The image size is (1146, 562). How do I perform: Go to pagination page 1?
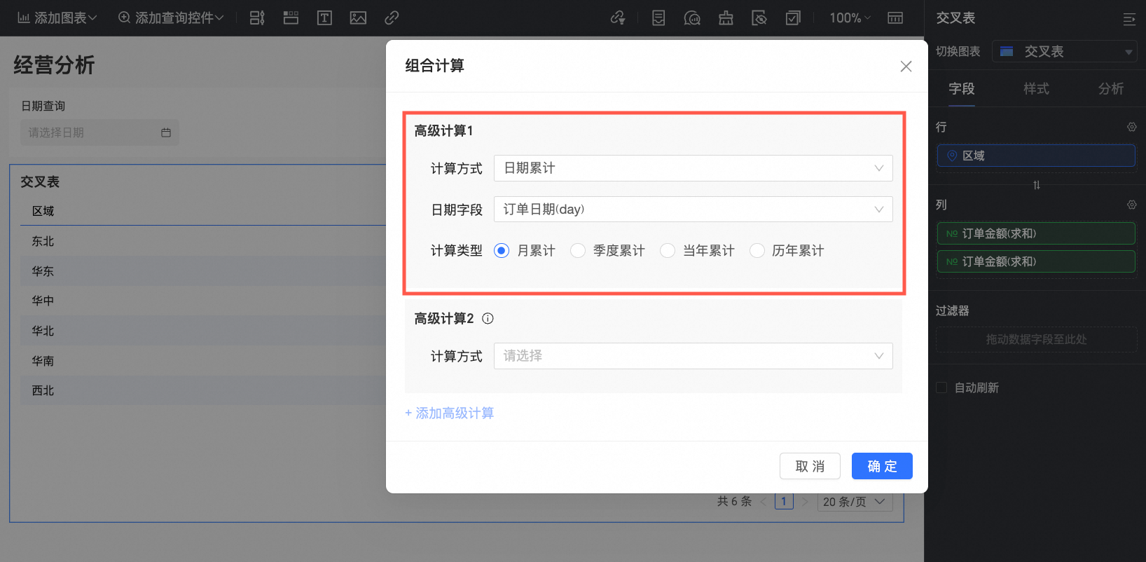784,502
